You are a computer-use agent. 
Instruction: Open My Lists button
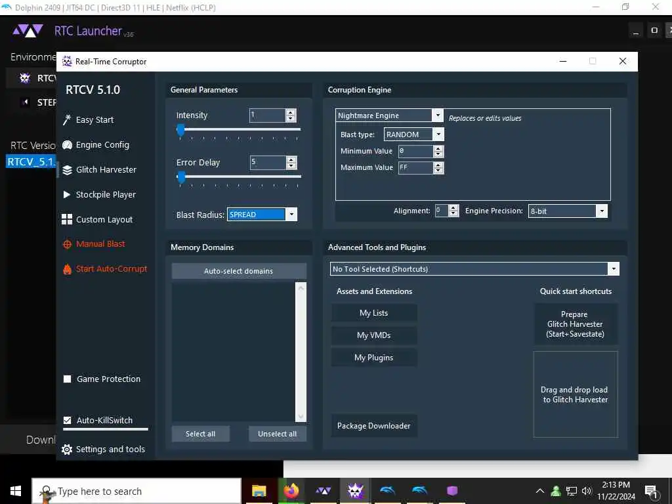(x=373, y=313)
